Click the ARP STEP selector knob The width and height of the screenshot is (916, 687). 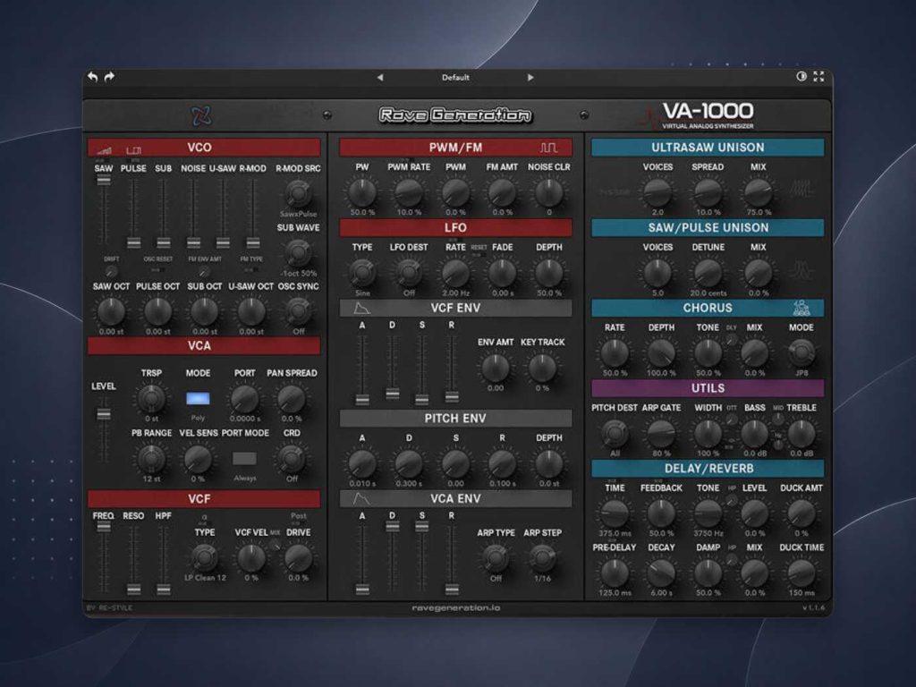(x=542, y=558)
